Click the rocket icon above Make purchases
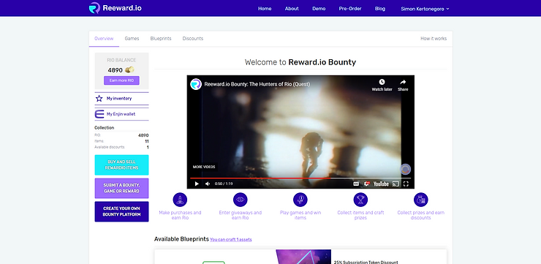This screenshot has height=264, width=541. (180, 200)
